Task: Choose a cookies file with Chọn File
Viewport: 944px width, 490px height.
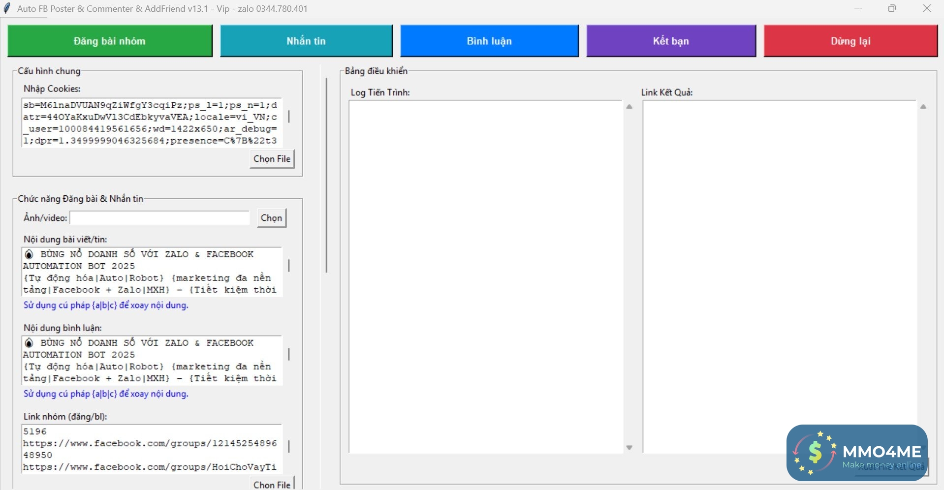Action: 272,159
